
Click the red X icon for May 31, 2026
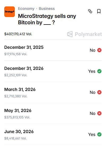tap(99, 113)
